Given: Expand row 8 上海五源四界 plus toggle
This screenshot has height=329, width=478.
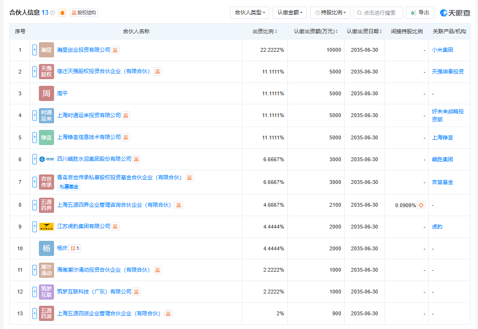Looking at the screenshot, I should click(x=35, y=205).
